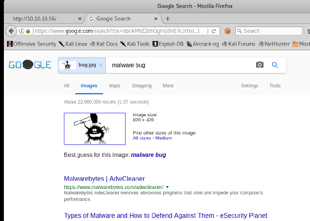This screenshot has width=310, height=221.
Task: Click the large bug image thumbnail
Action: click(x=95, y=129)
